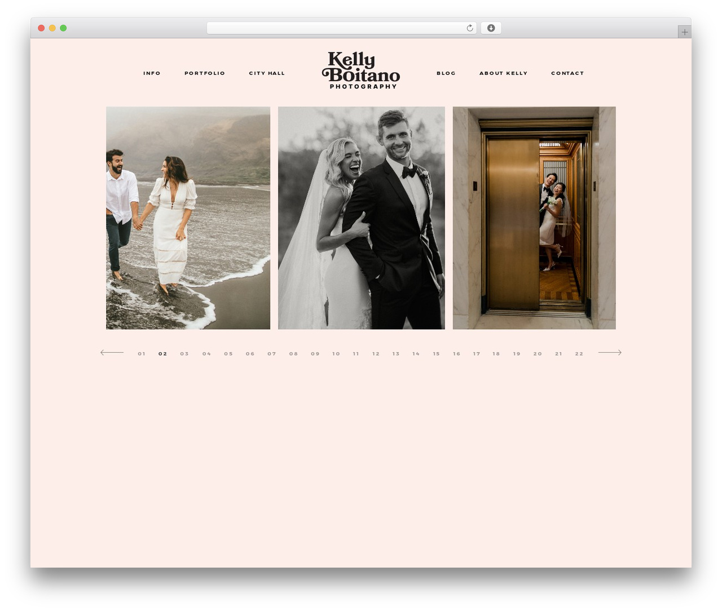Jump to slide 14

click(416, 354)
